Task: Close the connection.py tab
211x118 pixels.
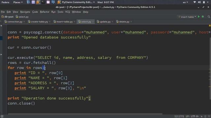Action: click(x=24, y=22)
